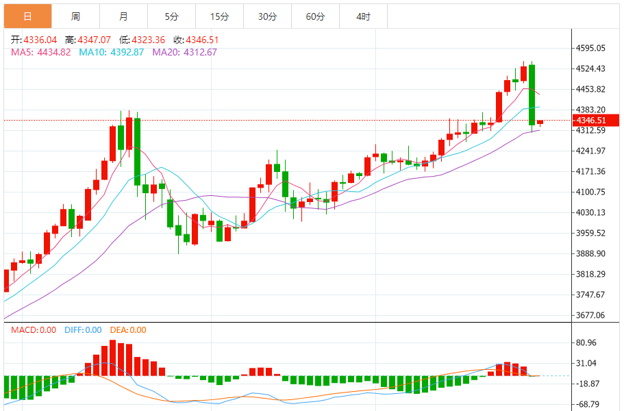Viewport: 624px width, 411px height.
Task: Click the MA5: 4434.82 indicator label
Action: pyautogui.click(x=41, y=52)
